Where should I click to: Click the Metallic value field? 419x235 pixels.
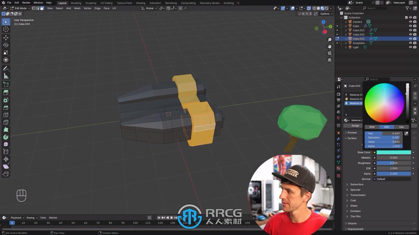(393, 158)
